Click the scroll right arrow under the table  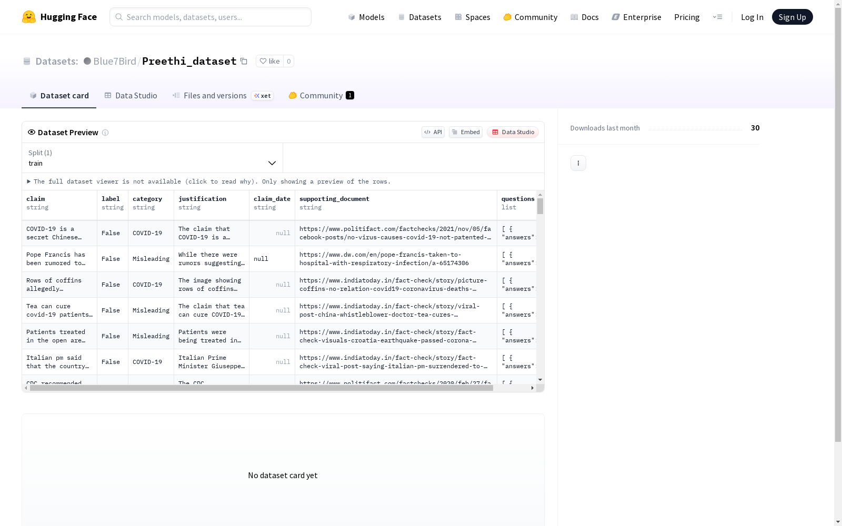(532, 388)
